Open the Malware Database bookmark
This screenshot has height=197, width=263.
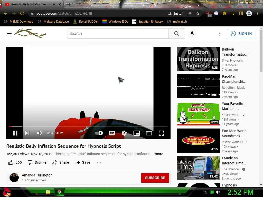pos(53,22)
